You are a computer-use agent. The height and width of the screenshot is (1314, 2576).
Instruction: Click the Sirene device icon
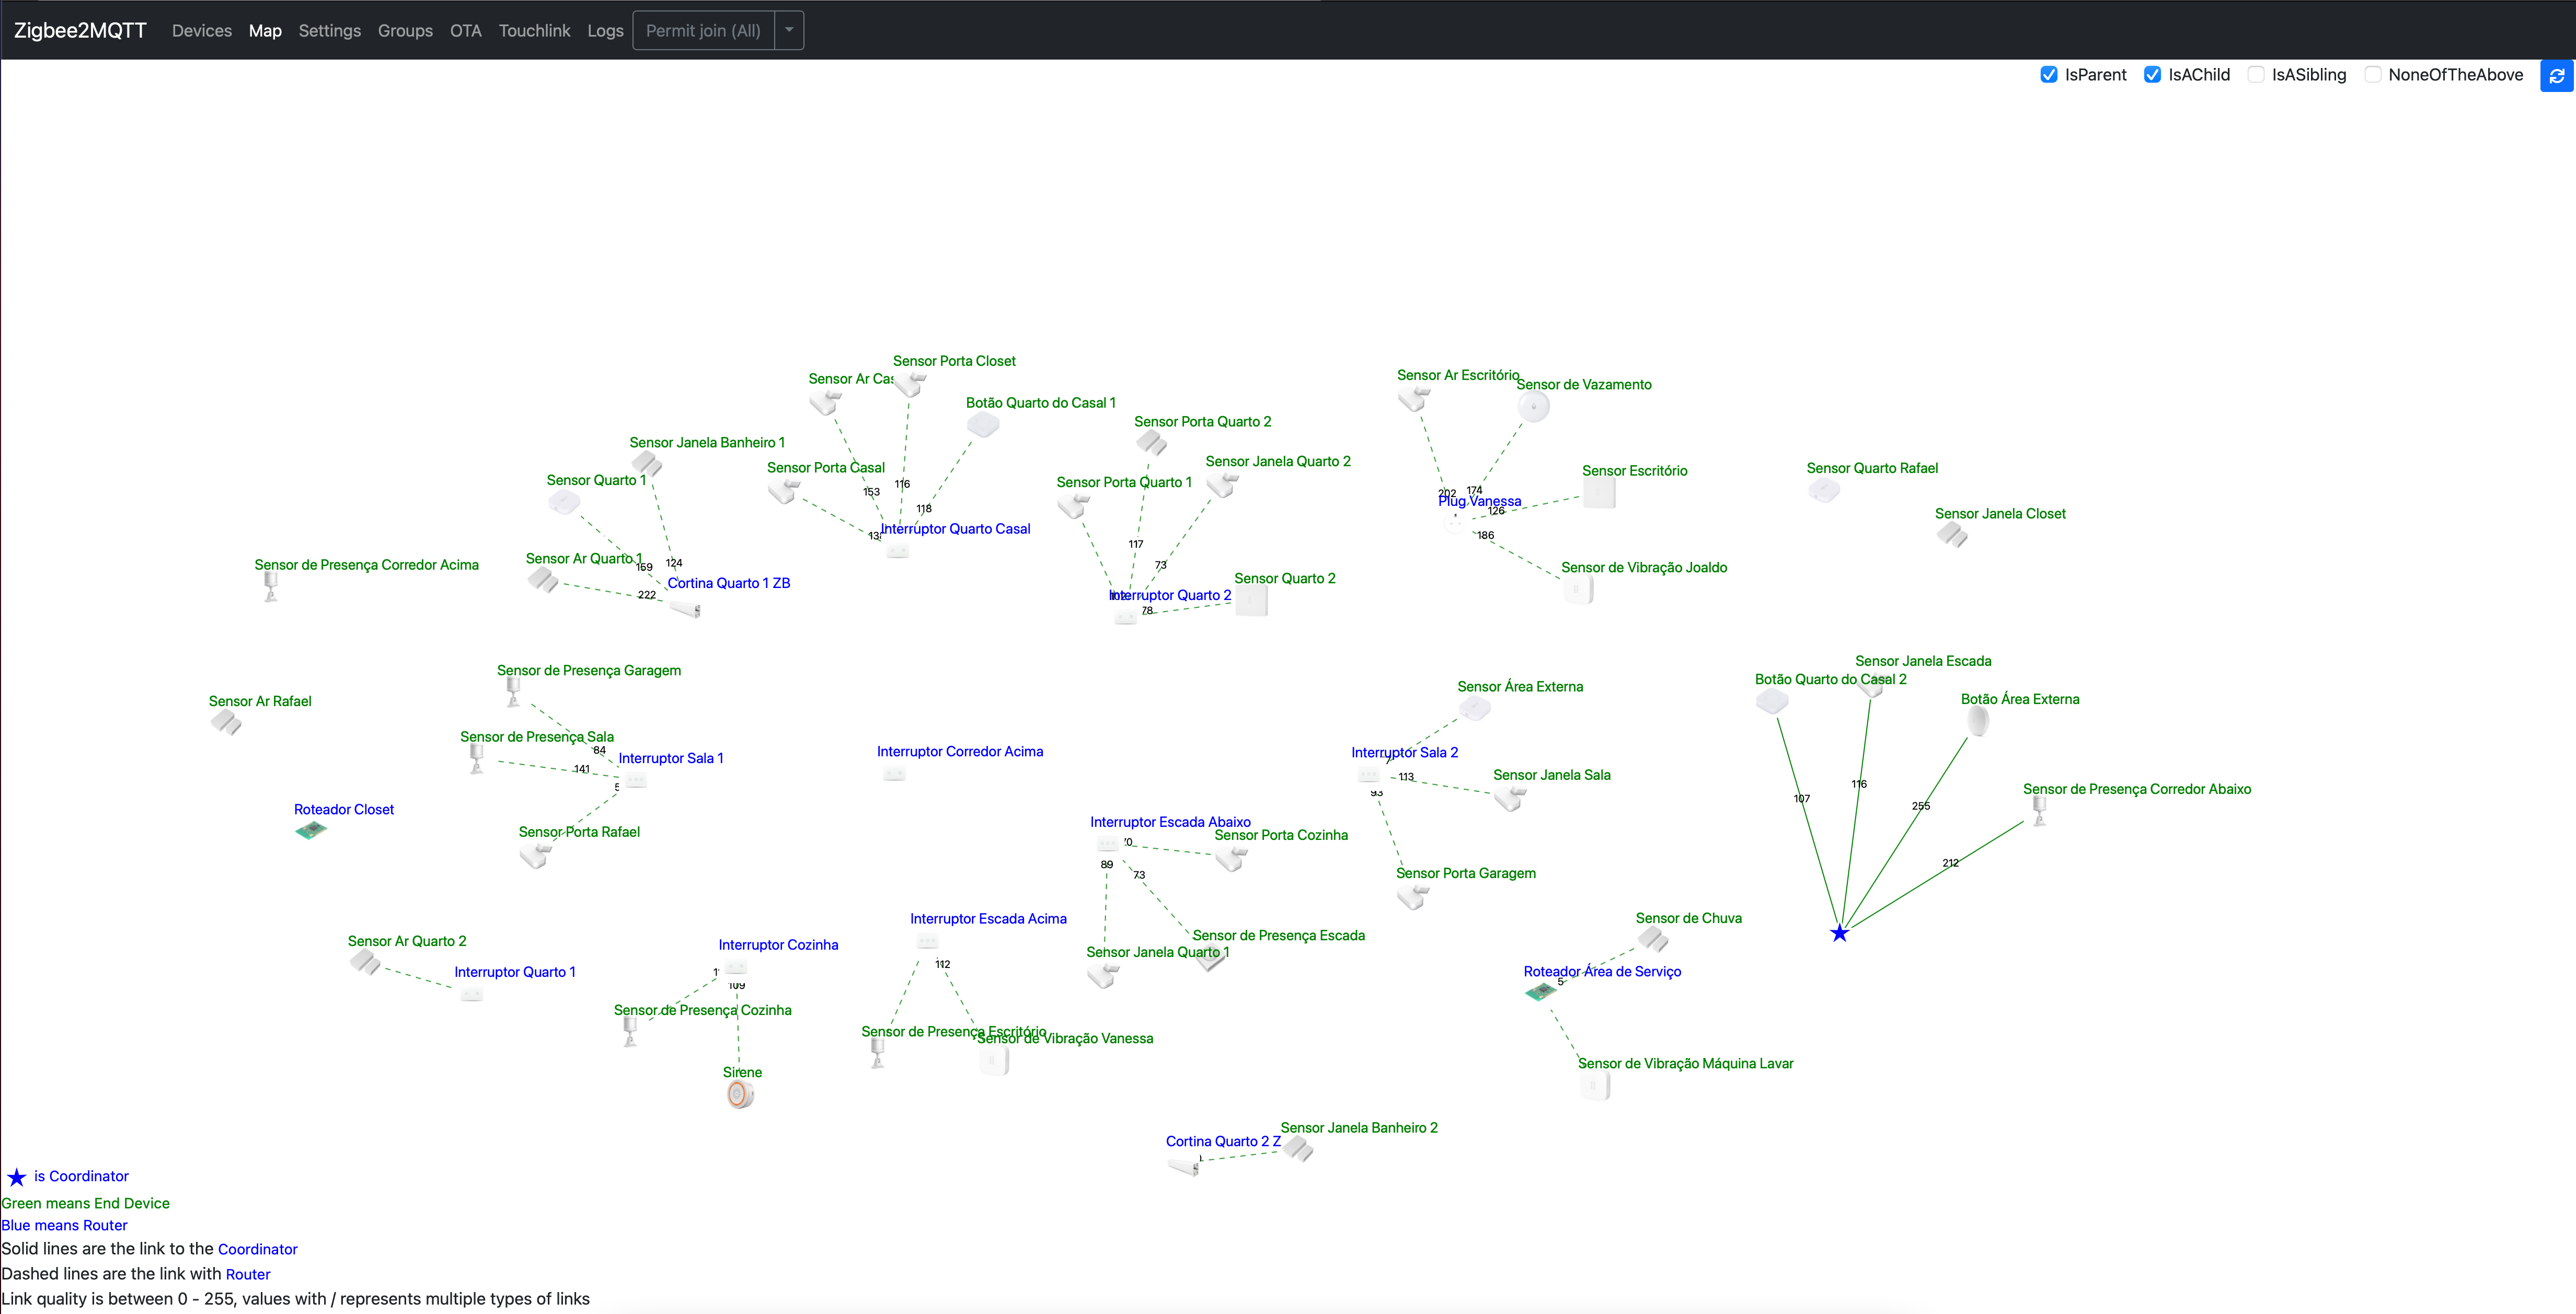(740, 1094)
